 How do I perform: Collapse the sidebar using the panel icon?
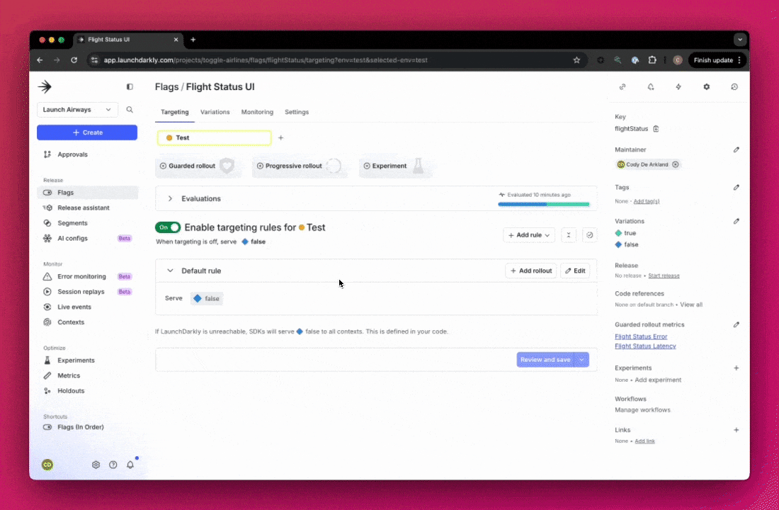click(x=130, y=86)
